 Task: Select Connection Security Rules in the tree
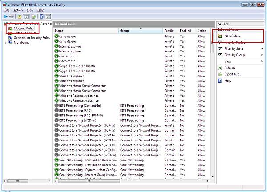[32, 38]
